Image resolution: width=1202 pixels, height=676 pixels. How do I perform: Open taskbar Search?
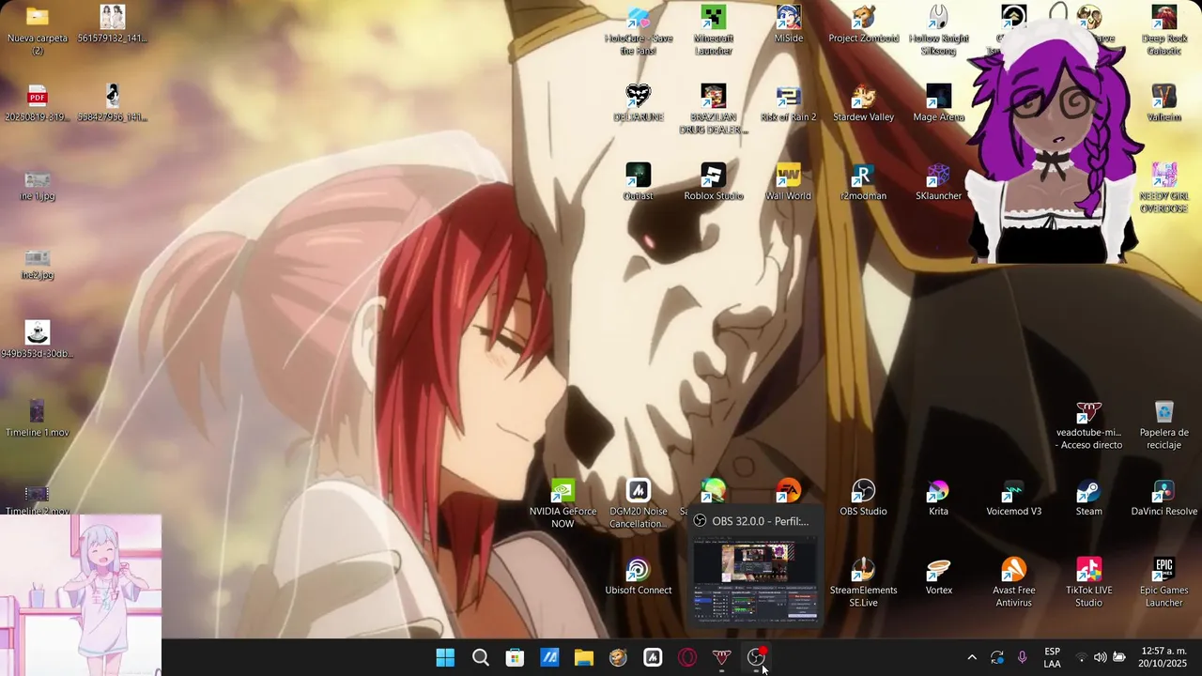pyautogui.click(x=480, y=657)
